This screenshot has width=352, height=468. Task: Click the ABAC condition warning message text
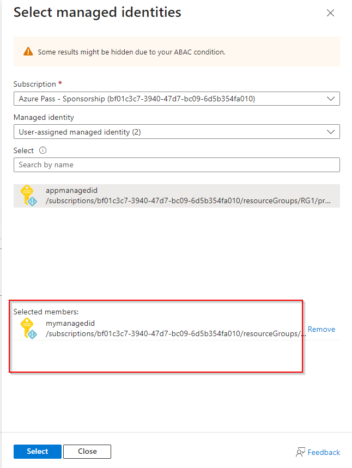click(131, 52)
